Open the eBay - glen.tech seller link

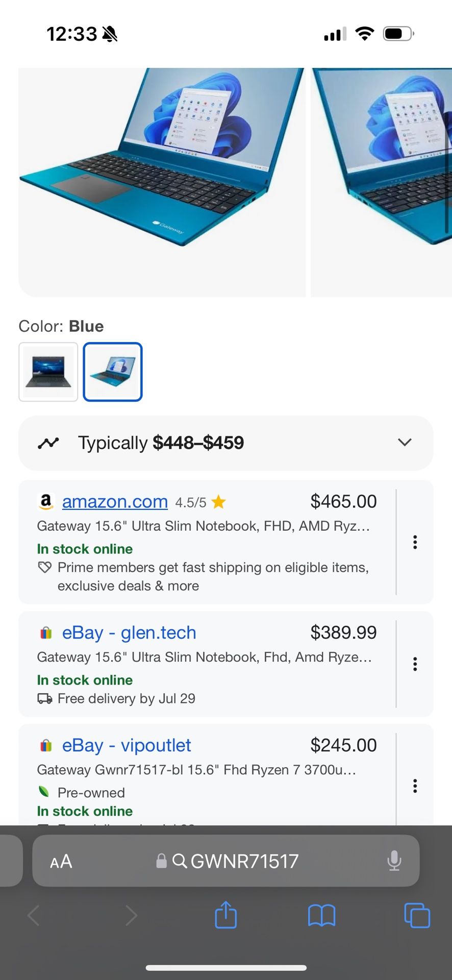(x=129, y=633)
